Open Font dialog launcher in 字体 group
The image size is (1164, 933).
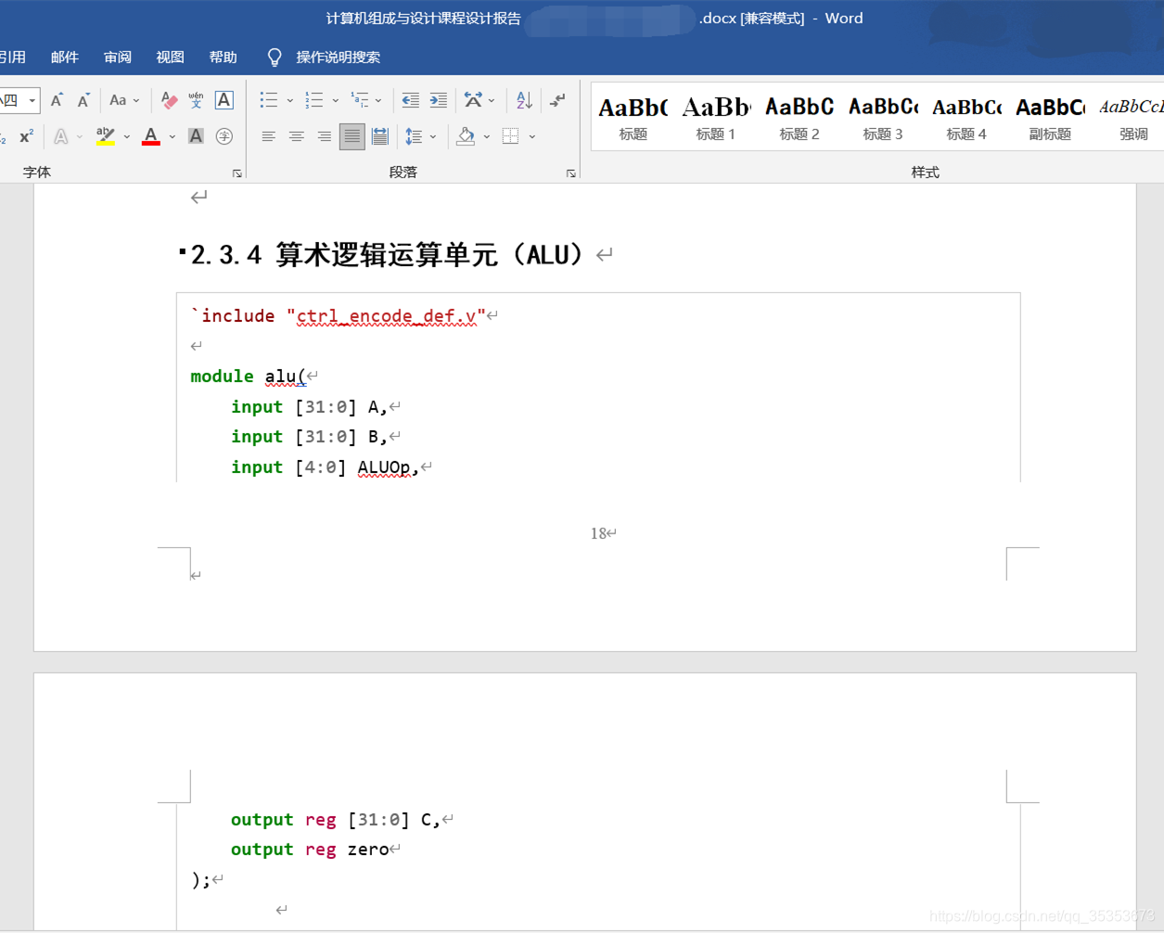(x=237, y=173)
